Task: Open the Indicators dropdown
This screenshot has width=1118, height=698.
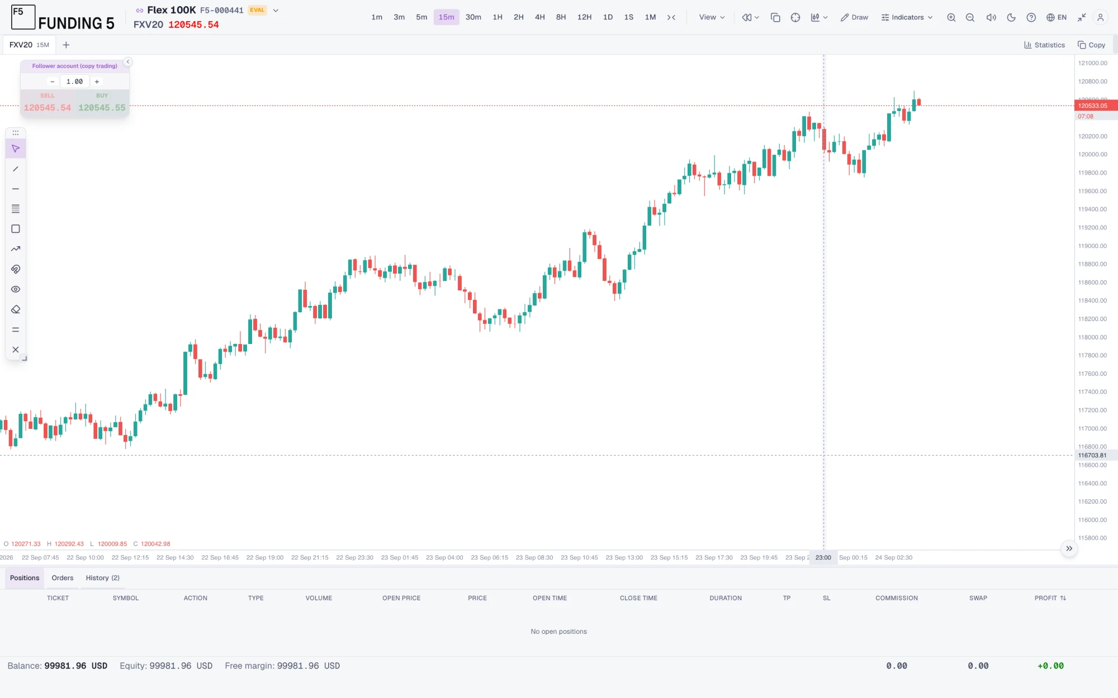Action: click(907, 17)
